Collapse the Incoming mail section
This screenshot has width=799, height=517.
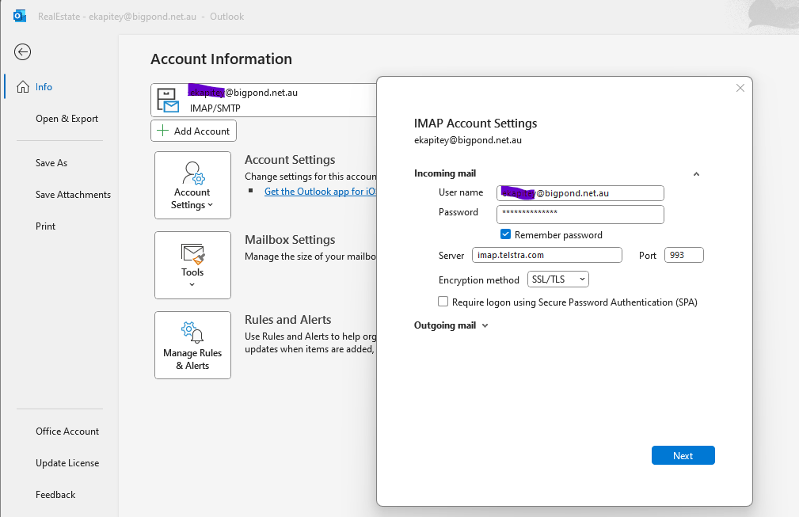[x=696, y=174]
